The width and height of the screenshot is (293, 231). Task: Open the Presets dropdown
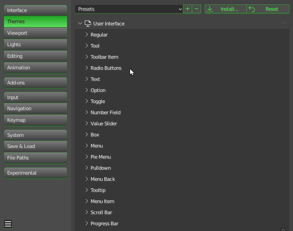(129, 9)
